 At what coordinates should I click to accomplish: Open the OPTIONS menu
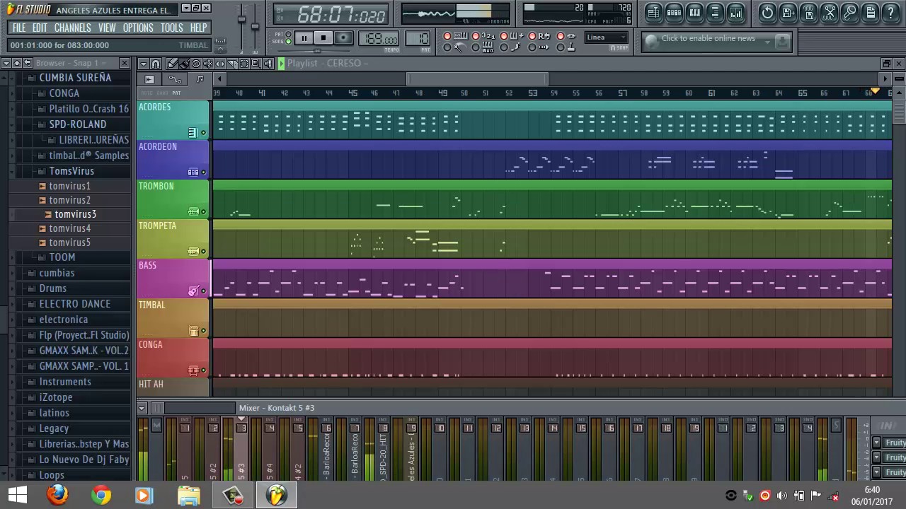pyautogui.click(x=138, y=28)
